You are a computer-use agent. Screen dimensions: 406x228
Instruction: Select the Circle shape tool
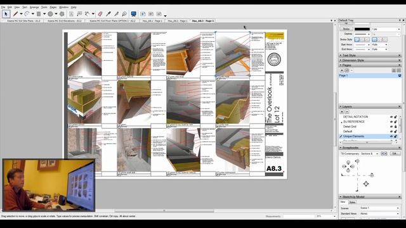[x=50, y=14]
